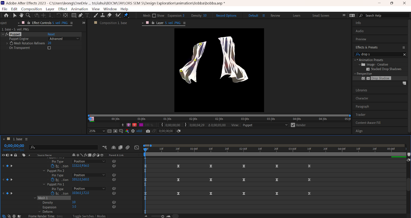Viewport: 411px width, 218px height.
Task: Open the Region of Interest icon
Action: coord(115,131)
